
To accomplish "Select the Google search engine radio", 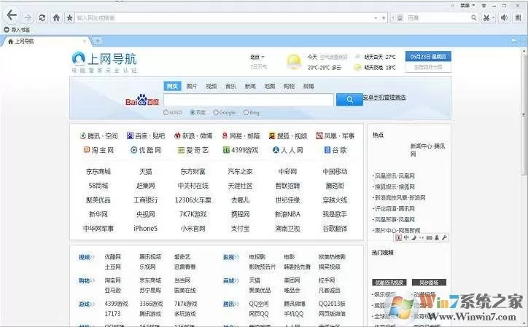I will [216, 113].
